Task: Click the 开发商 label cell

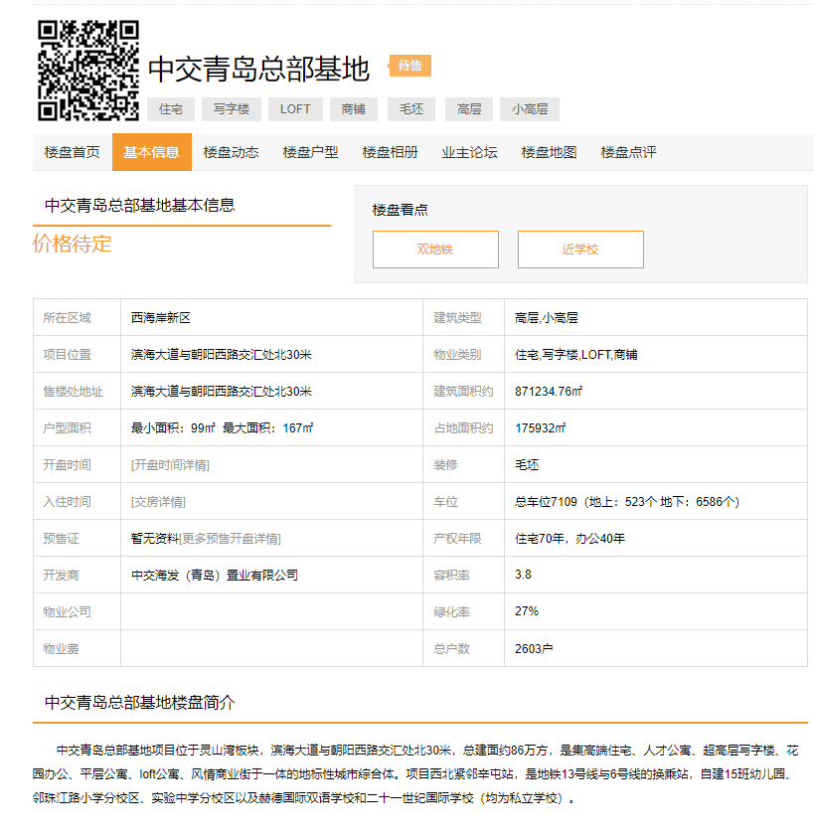Action: coord(78,576)
